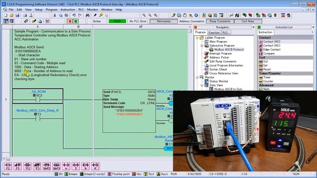Insert the not-equal compare contact
The width and height of the screenshot is (317, 178).
pos(76,166)
